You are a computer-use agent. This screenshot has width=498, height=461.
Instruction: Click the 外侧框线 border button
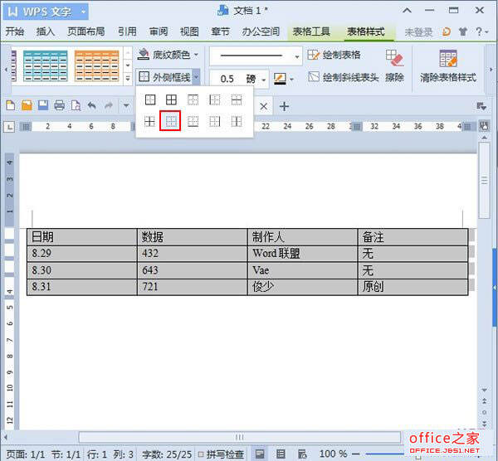165,77
